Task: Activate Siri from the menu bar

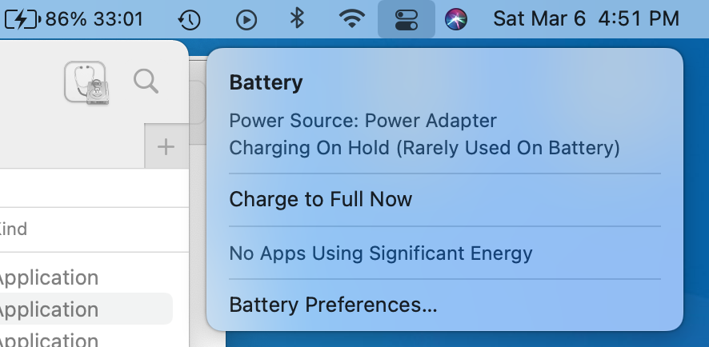Action: click(456, 19)
